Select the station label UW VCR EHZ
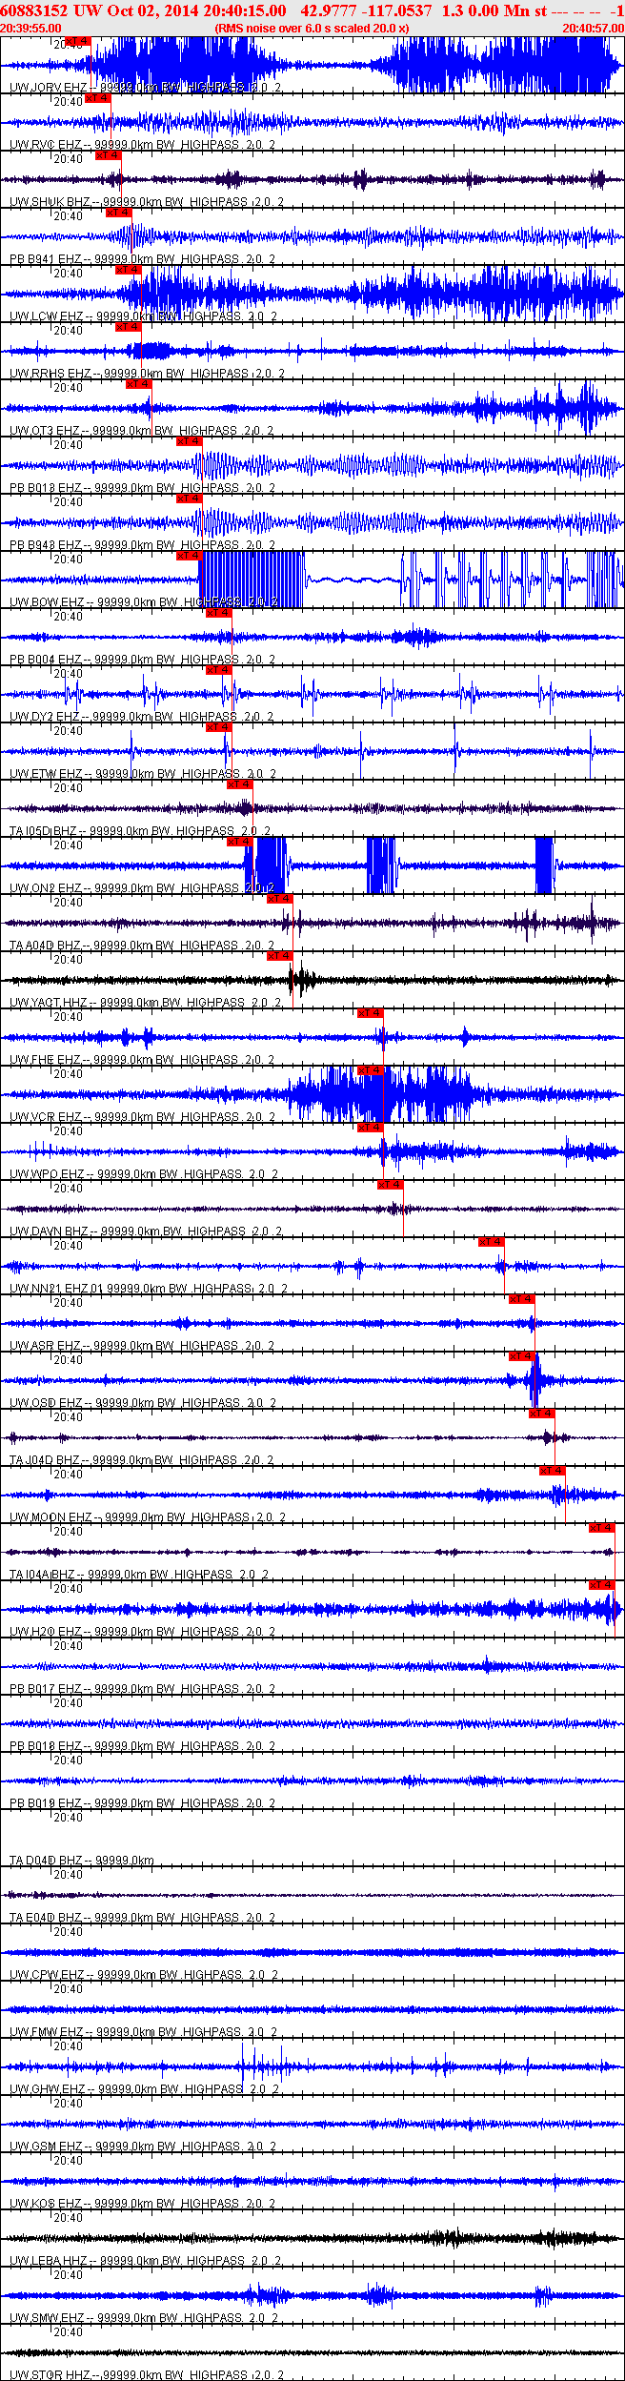The width and height of the screenshot is (625, 2381). [46, 1117]
